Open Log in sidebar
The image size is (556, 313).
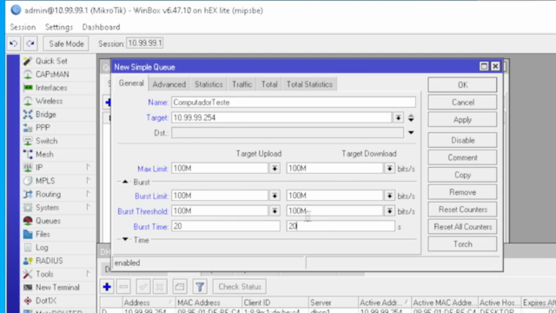click(42, 247)
